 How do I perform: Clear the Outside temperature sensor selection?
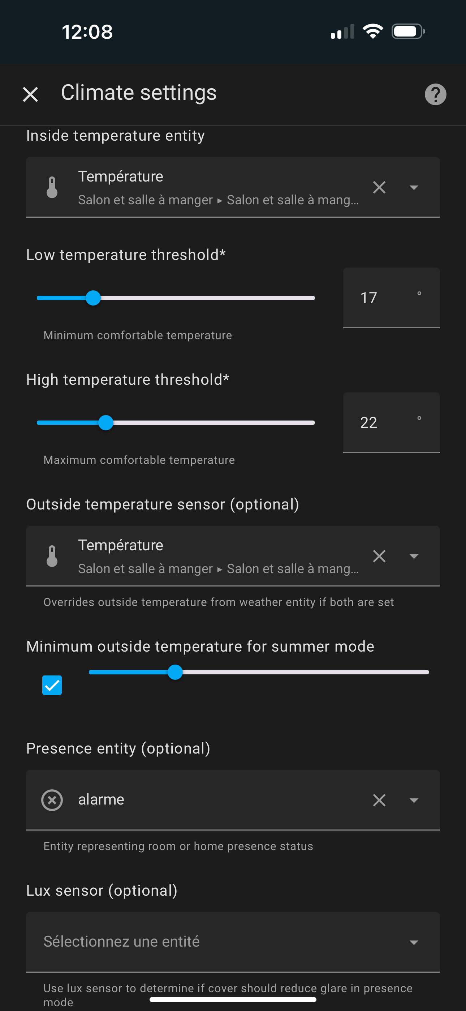coord(379,556)
